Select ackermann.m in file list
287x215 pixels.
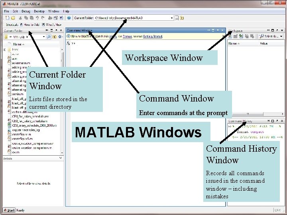21,63
